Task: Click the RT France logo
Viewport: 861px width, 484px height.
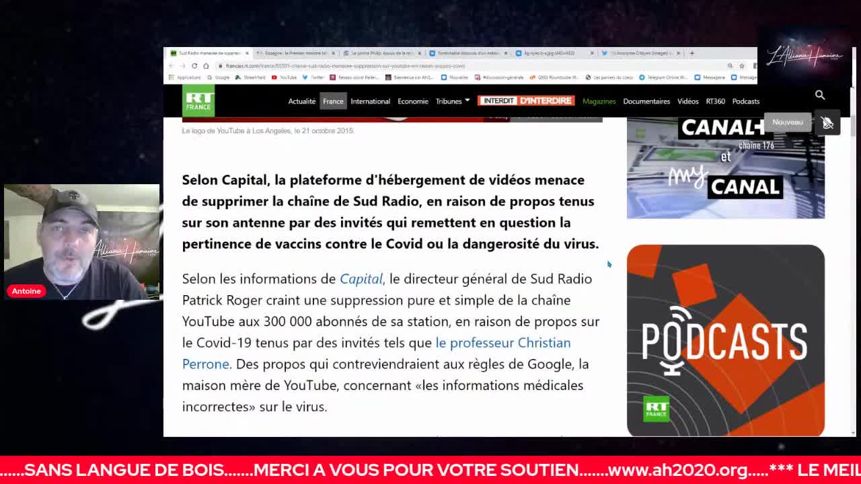Action: tap(198, 101)
